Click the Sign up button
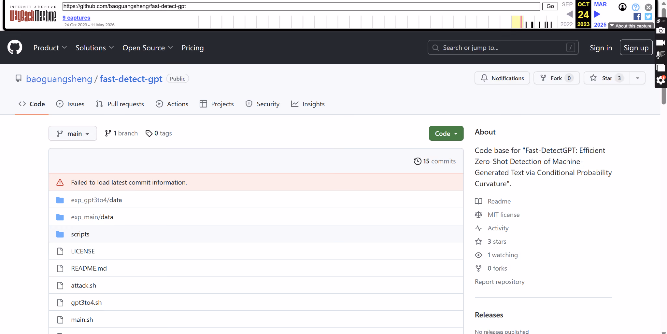The width and height of the screenshot is (667, 334). point(636,48)
